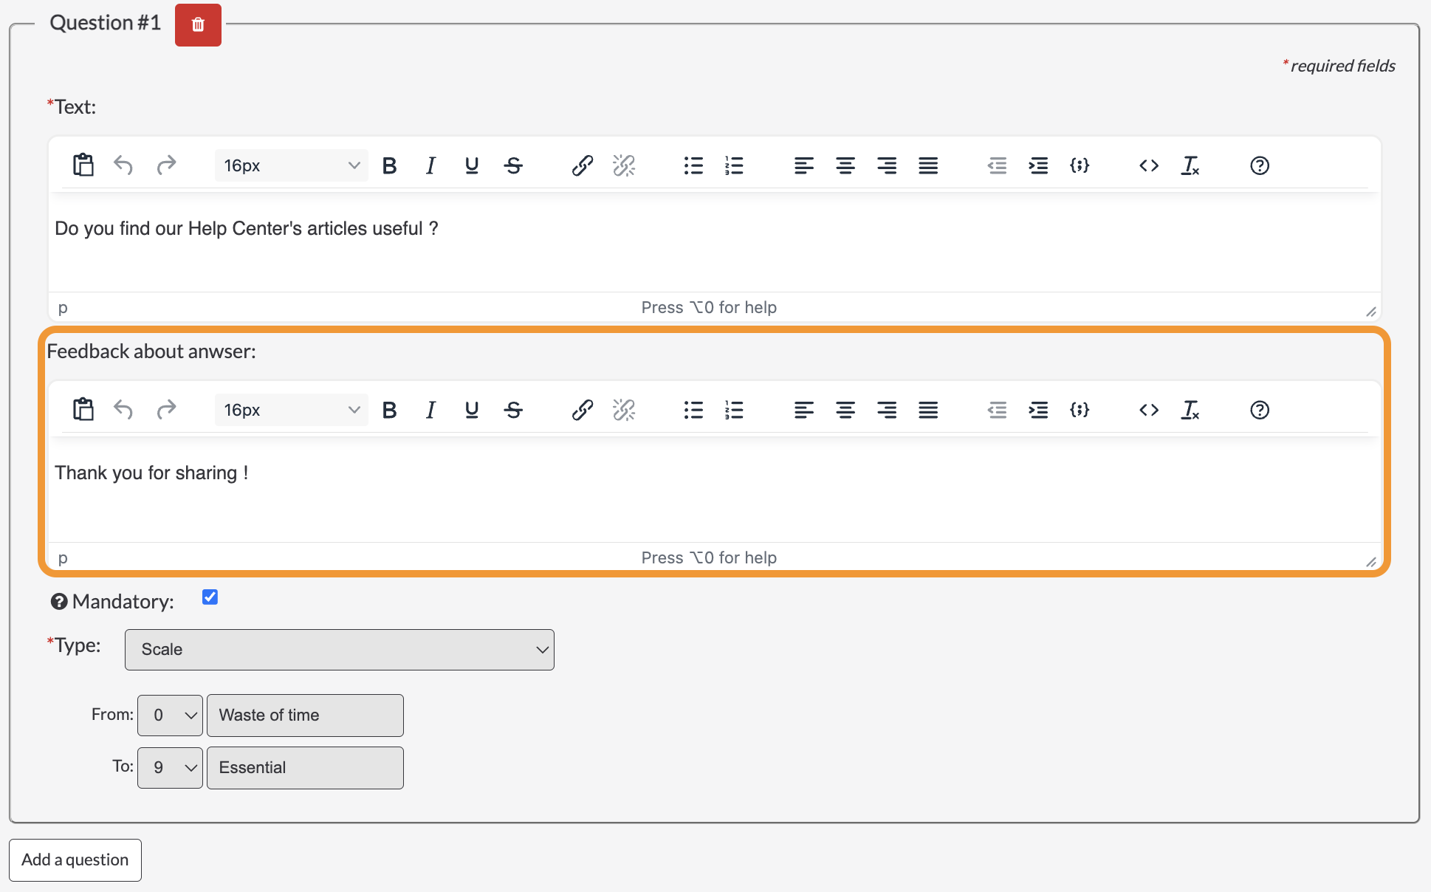
Task: Click Undo in the Feedback editor toolbar
Action: [123, 410]
